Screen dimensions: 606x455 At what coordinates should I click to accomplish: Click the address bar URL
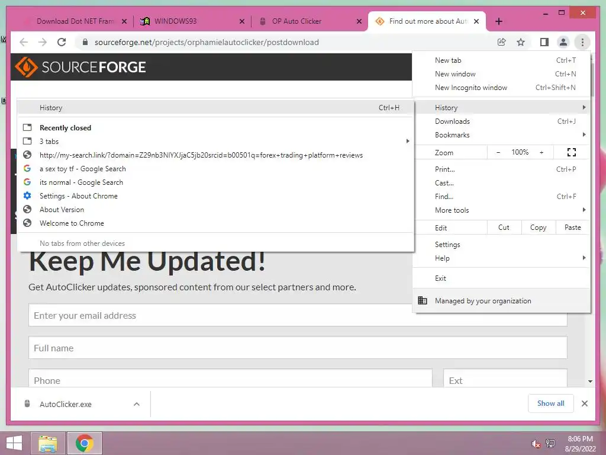click(x=207, y=42)
